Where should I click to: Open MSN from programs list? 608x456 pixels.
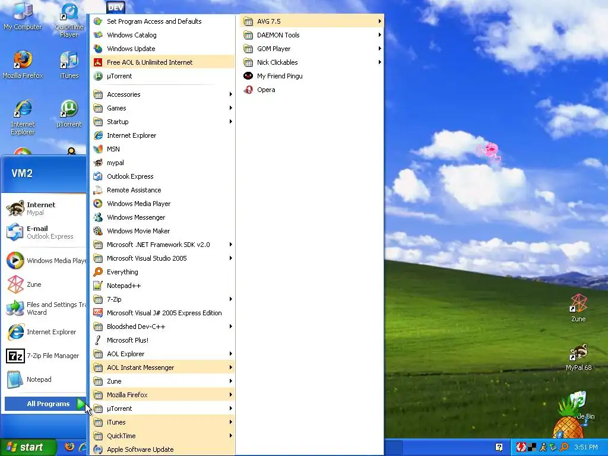tap(163, 149)
